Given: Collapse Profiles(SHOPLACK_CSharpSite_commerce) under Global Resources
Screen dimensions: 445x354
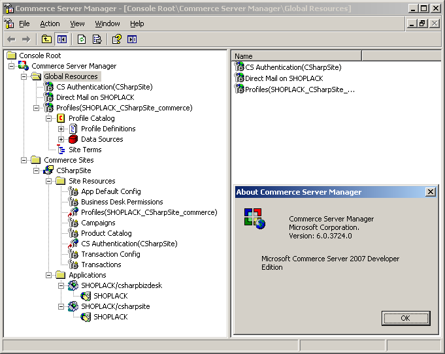Looking at the screenshot, I should pos(36,108).
